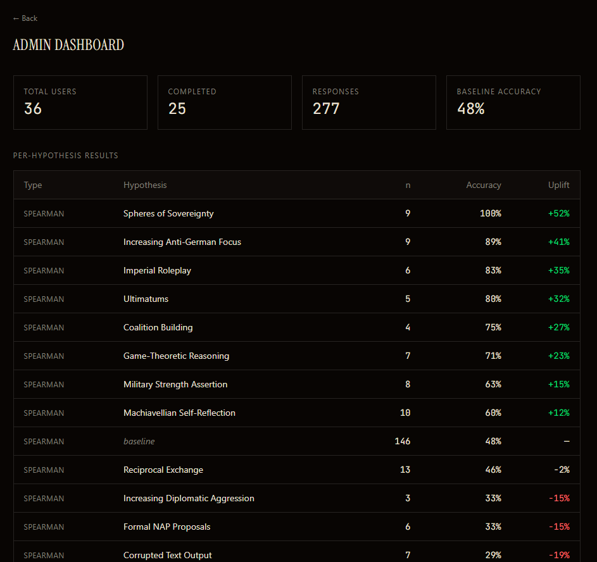The image size is (597, 562).
Task: Select the Spheres of Sovereignty row
Action: (168, 213)
